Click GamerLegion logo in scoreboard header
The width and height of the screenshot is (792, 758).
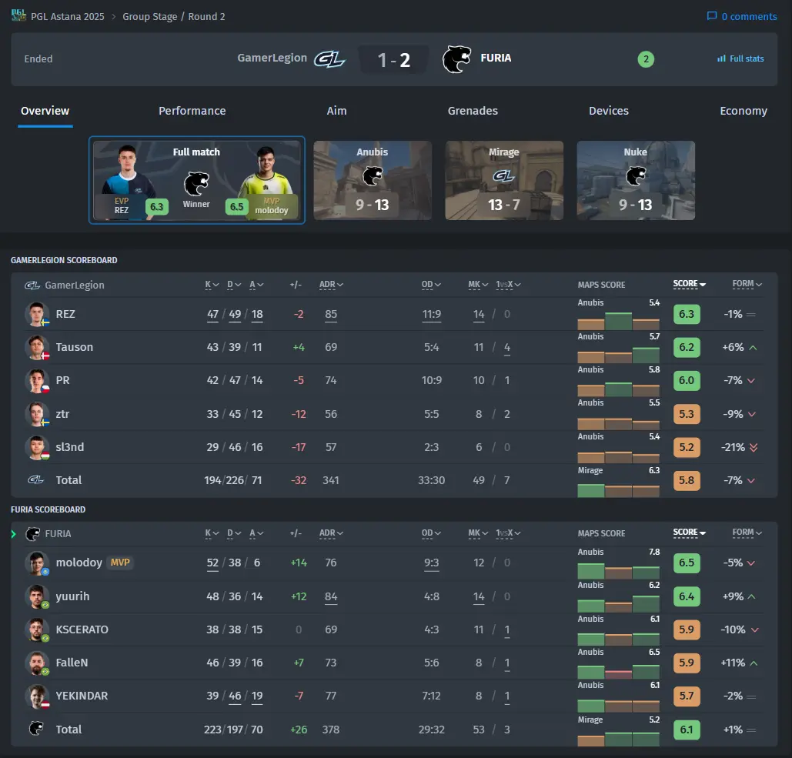click(x=32, y=286)
